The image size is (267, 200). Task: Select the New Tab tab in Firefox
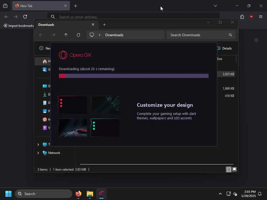[x=41, y=6]
